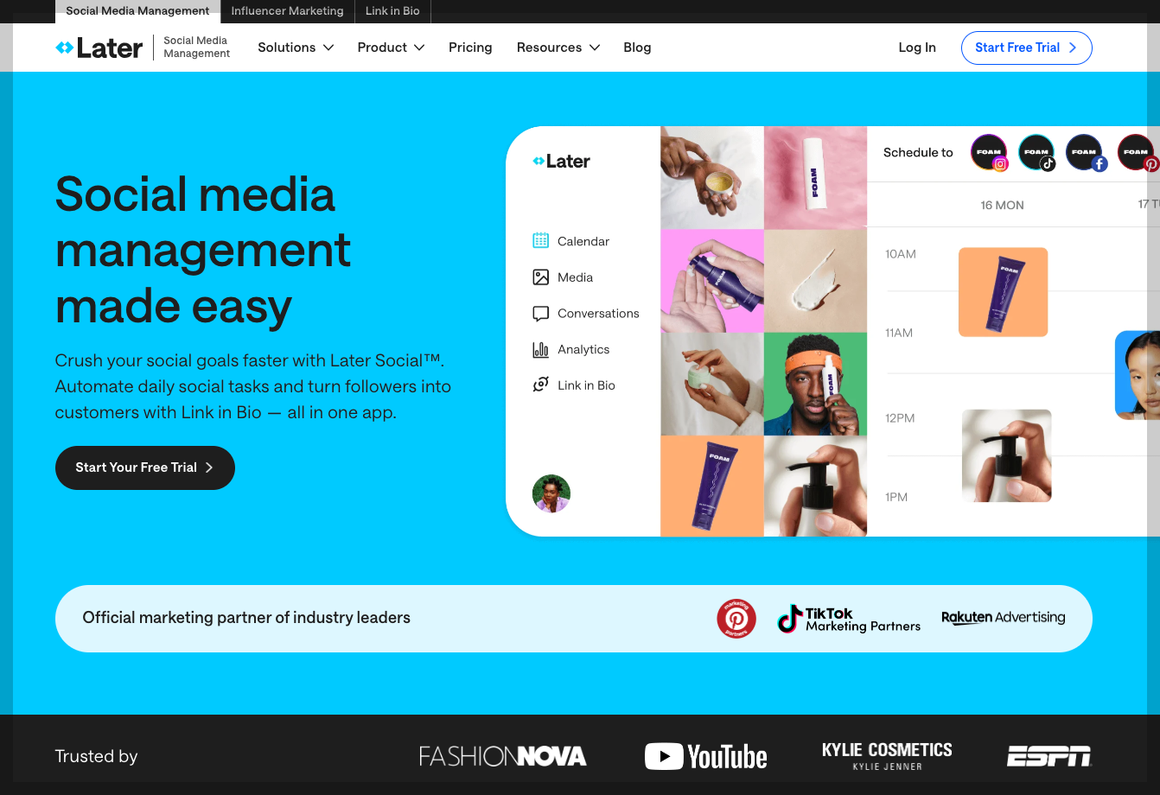The height and width of the screenshot is (795, 1160).
Task: Click the FOAM stick on pink background thumbnail
Action: (815, 177)
